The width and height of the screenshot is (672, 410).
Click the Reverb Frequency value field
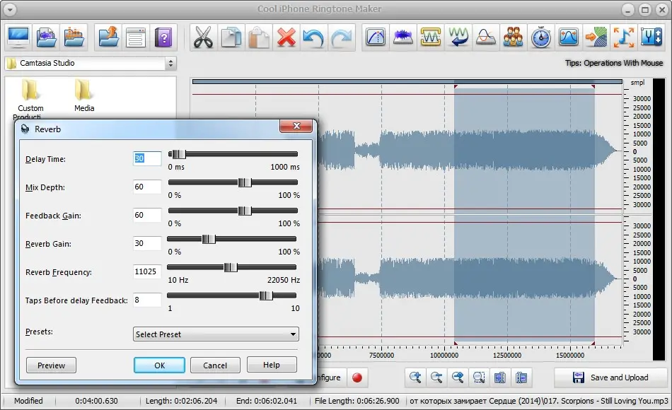point(147,271)
